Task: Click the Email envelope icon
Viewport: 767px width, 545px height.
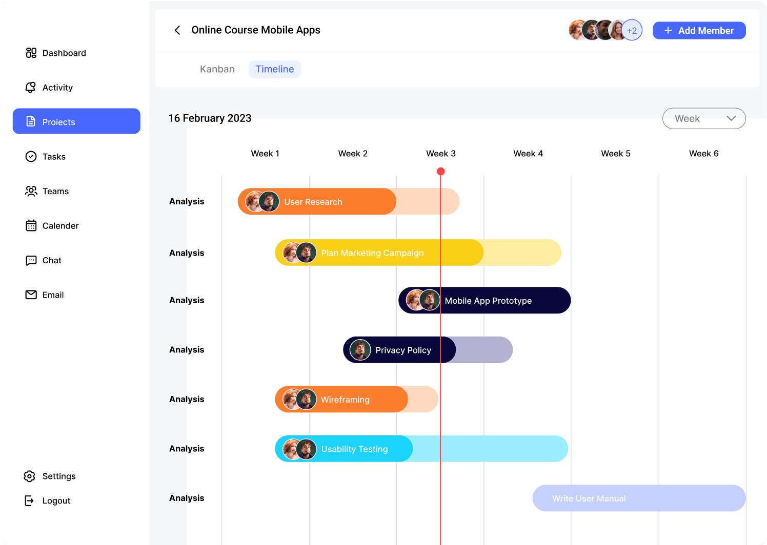Action: tap(31, 295)
